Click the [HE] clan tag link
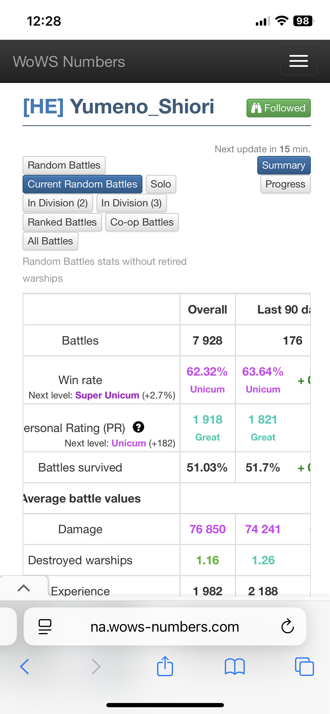The width and height of the screenshot is (330, 714). coord(43,107)
